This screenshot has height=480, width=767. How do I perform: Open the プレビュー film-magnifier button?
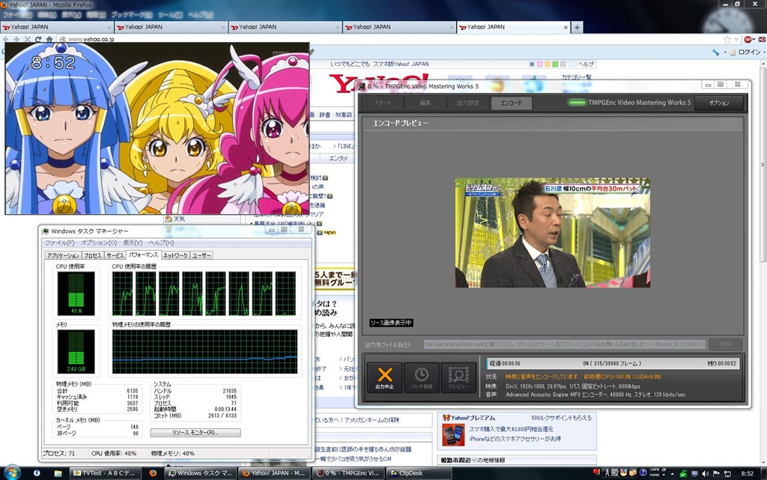coord(458,377)
